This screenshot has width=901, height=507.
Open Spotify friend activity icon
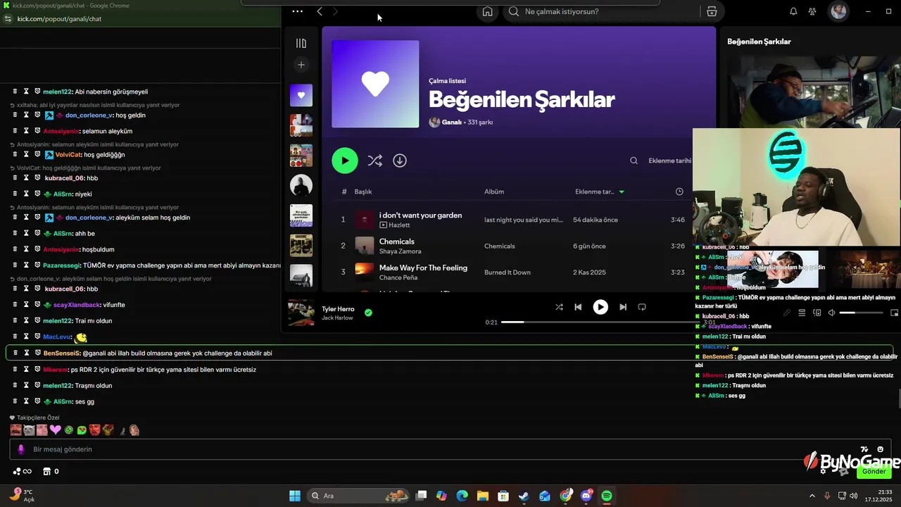tap(812, 11)
